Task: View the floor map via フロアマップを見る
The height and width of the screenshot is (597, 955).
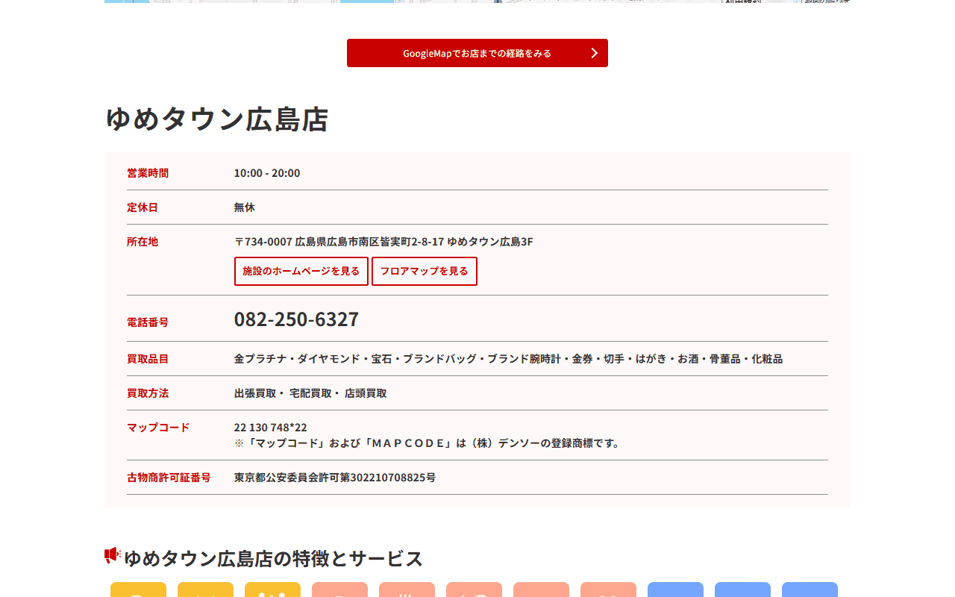Action: point(425,271)
